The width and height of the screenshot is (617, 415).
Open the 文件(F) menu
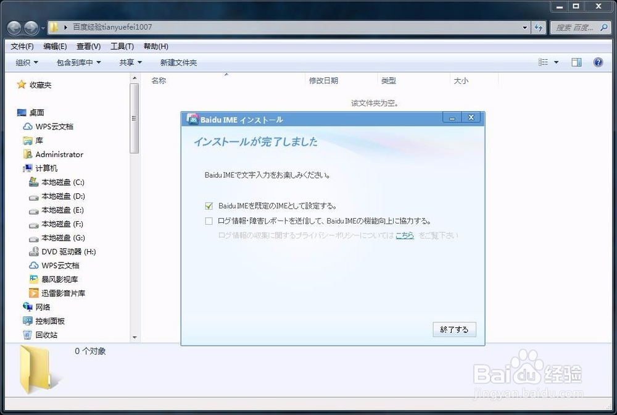pos(22,46)
